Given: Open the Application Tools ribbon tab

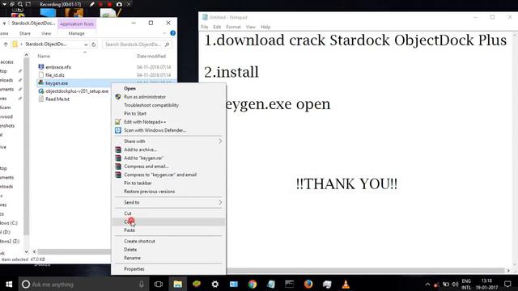Looking at the screenshot, I should pyautogui.click(x=77, y=23).
